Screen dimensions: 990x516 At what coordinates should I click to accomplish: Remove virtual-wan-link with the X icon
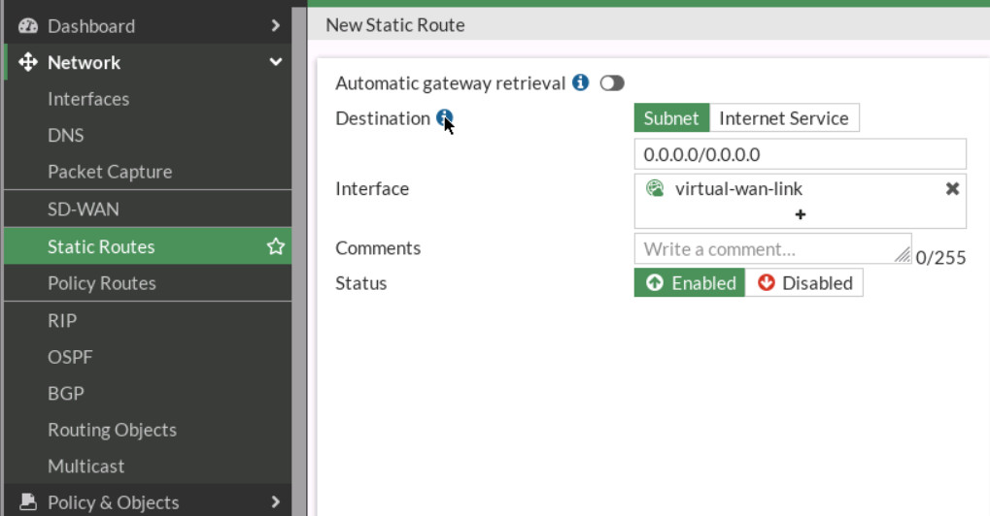[952, 189]
